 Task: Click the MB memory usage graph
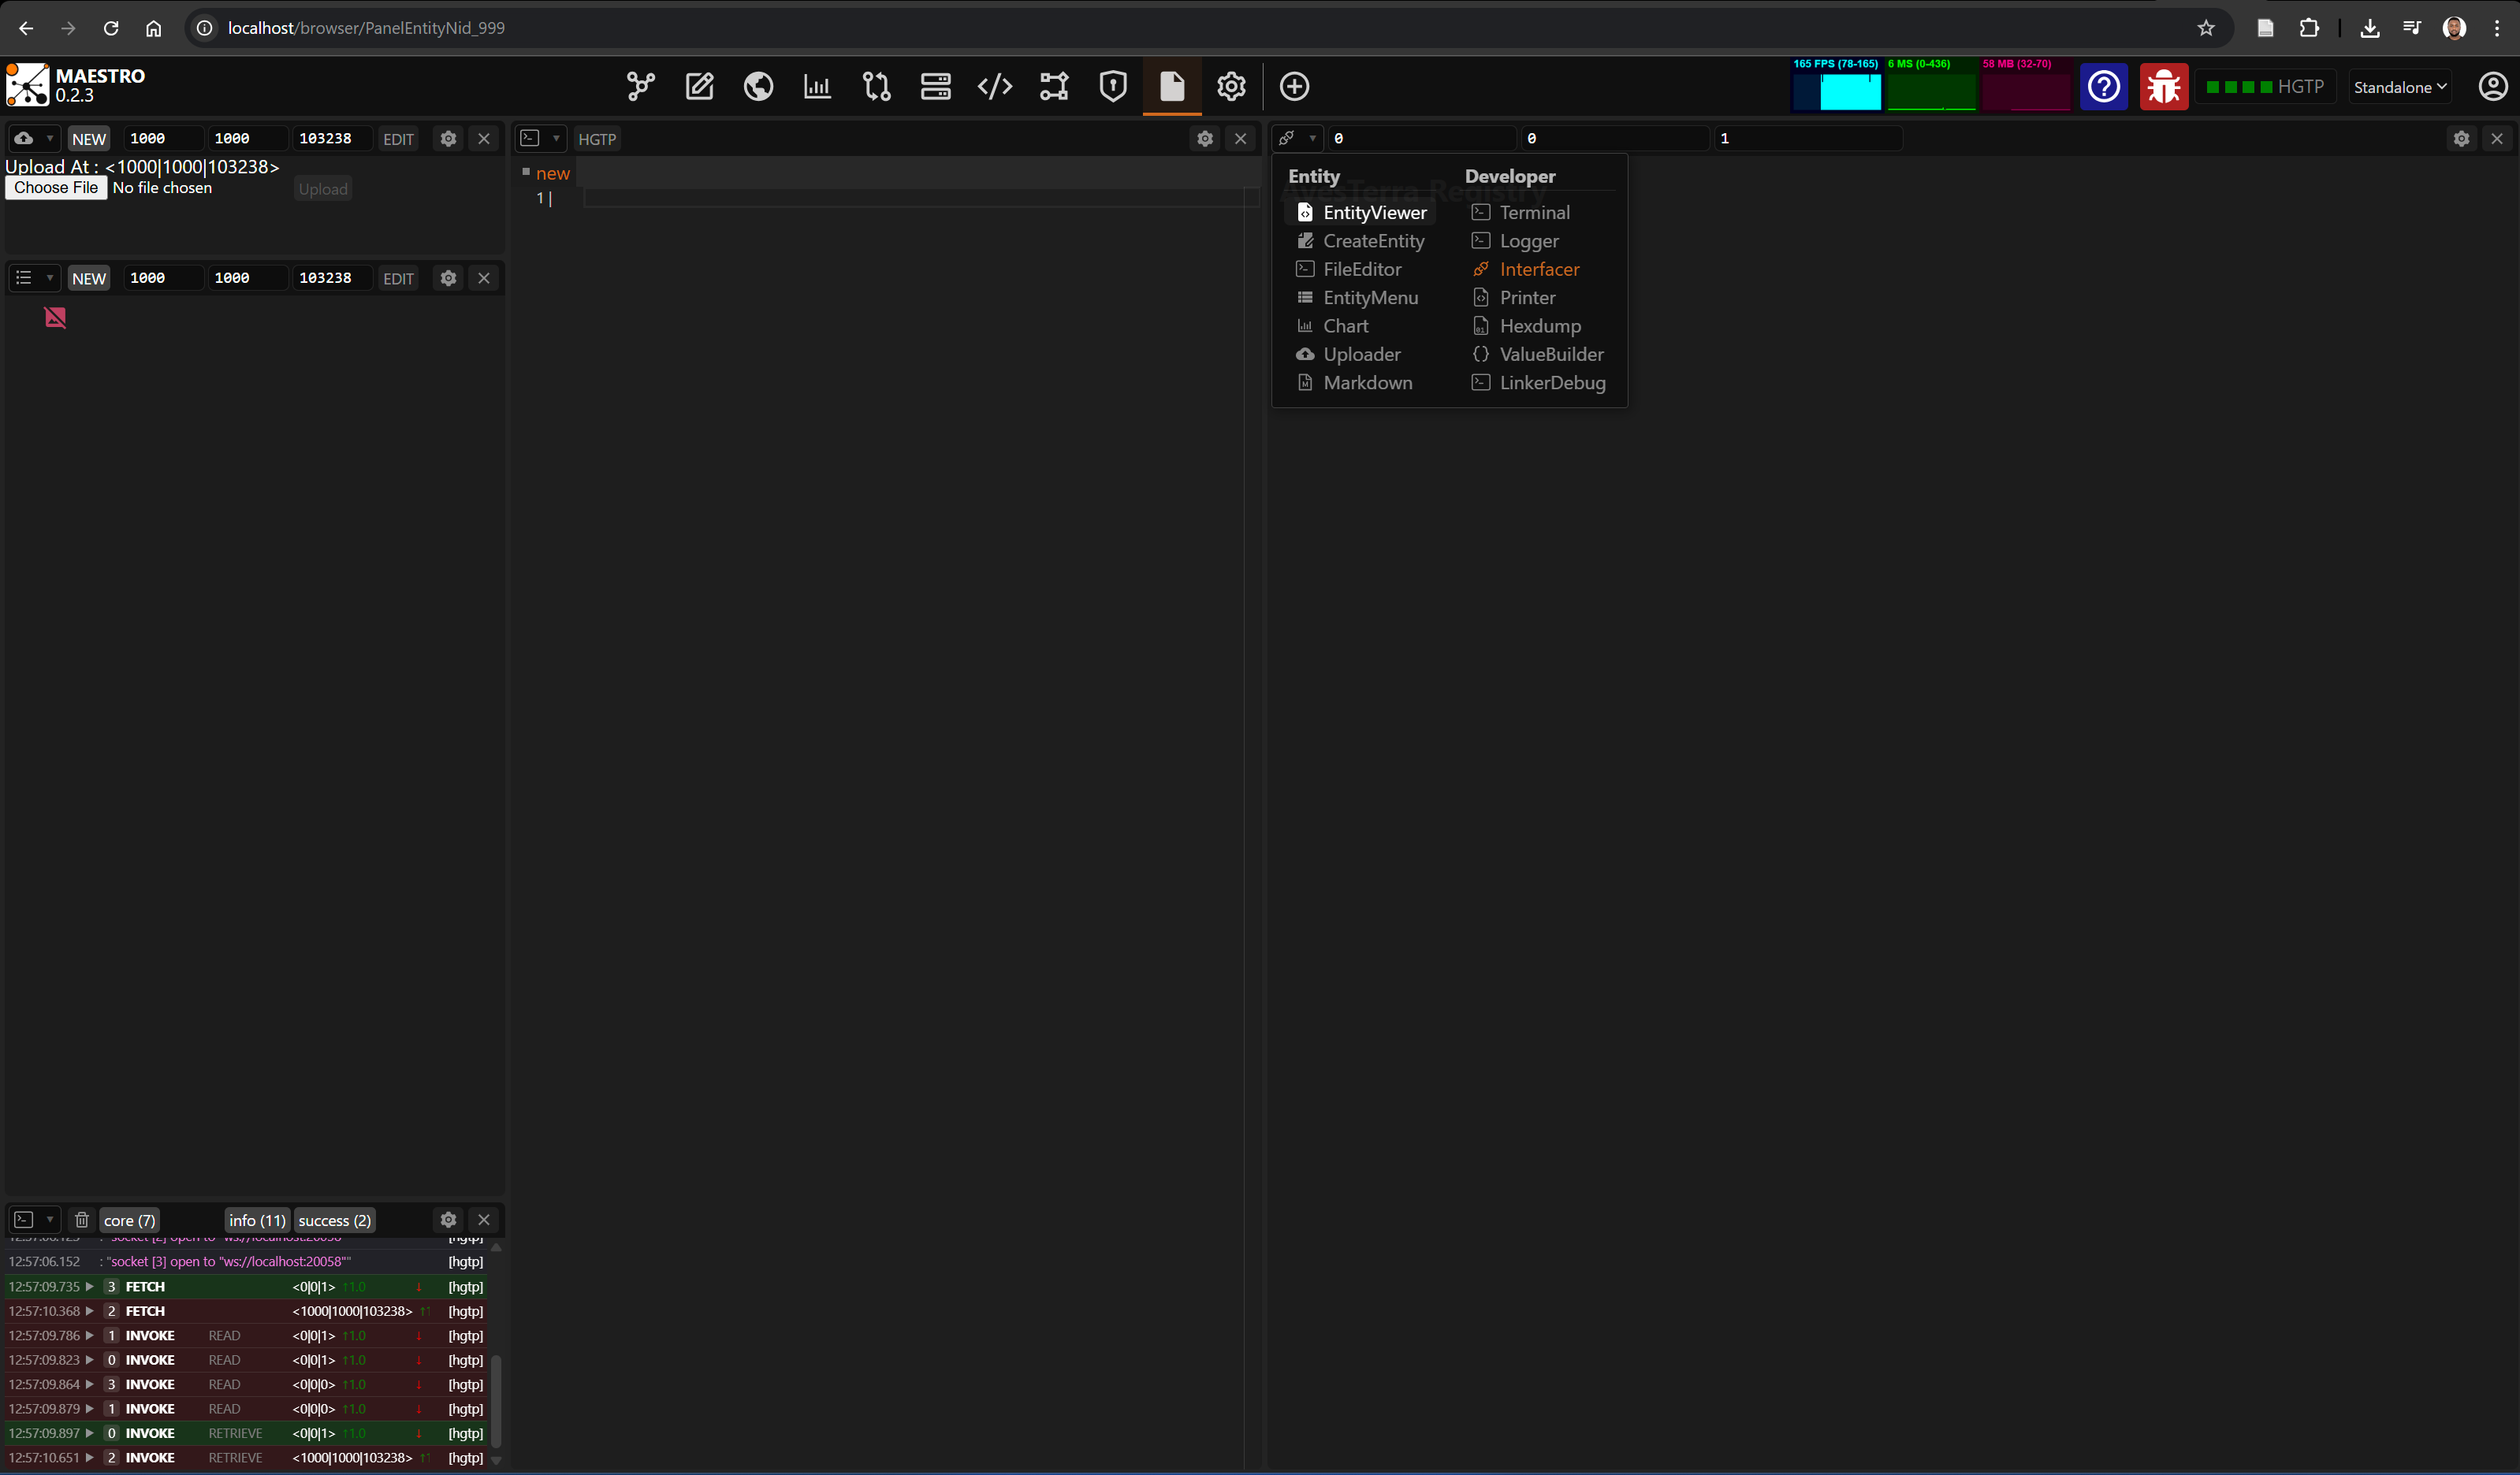click(2026, 85)
